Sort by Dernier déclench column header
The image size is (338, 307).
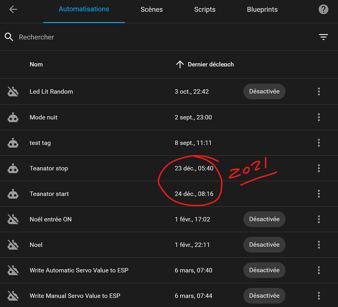(x=205, y=64)
